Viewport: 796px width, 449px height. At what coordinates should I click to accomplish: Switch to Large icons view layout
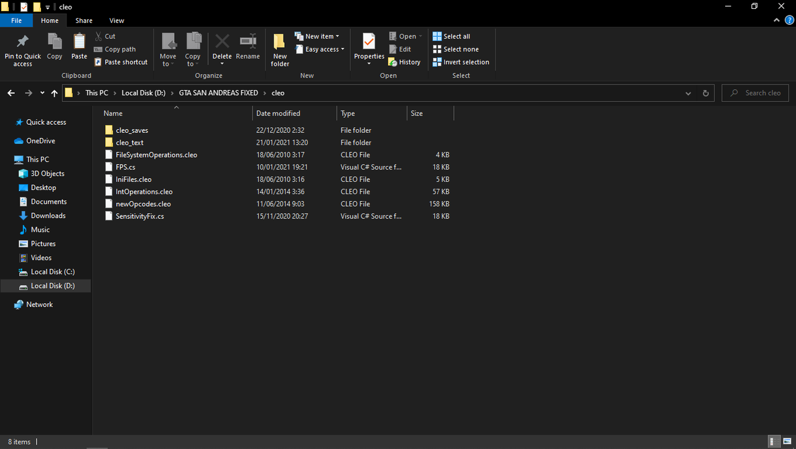(787, 442)
